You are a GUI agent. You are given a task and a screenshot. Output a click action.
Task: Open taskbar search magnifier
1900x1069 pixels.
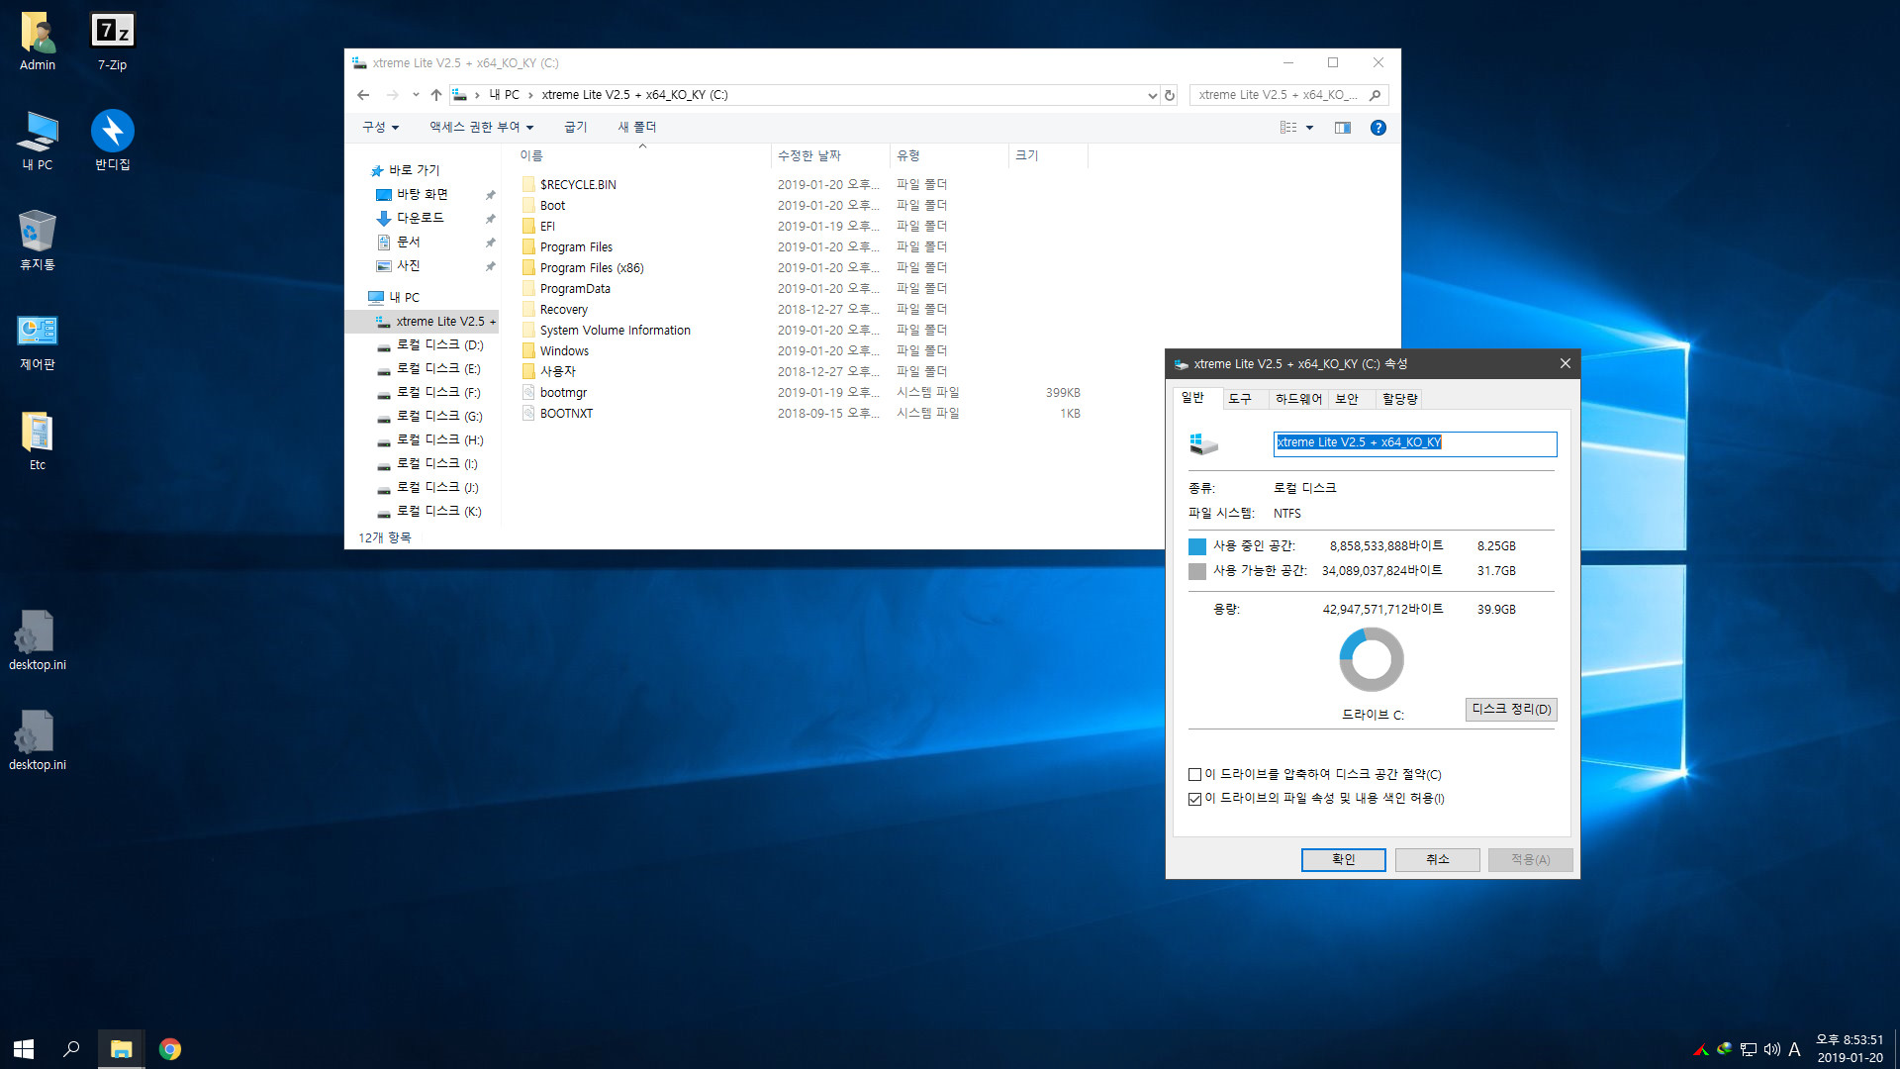[x=71, y=1049]
